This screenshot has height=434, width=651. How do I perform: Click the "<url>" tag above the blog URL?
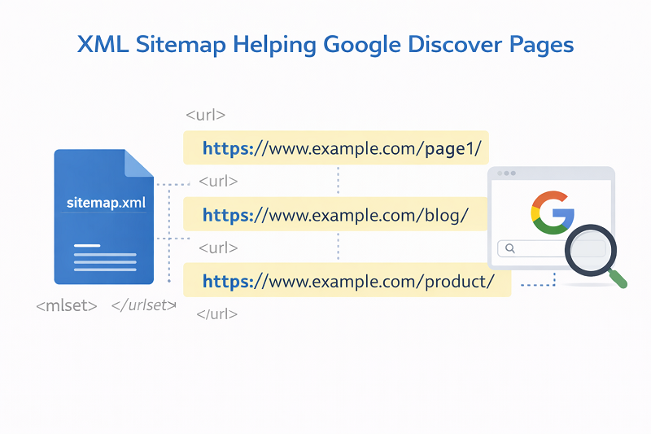tap(218, 181)
